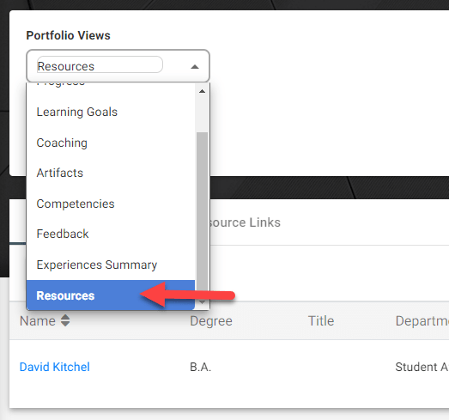Choose the Coaching view option
Viewport: 449px width, 420px height.
tap(111, 143)
